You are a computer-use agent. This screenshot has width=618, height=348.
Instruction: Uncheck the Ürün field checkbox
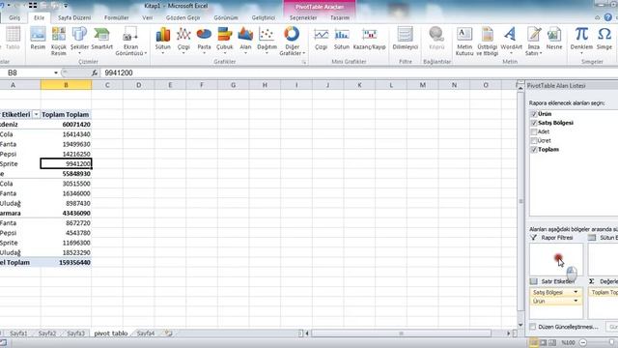(534, 114)
